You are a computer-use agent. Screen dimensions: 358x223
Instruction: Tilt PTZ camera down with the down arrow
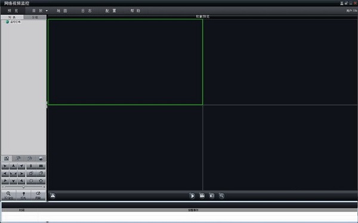[x=14, y=181]
